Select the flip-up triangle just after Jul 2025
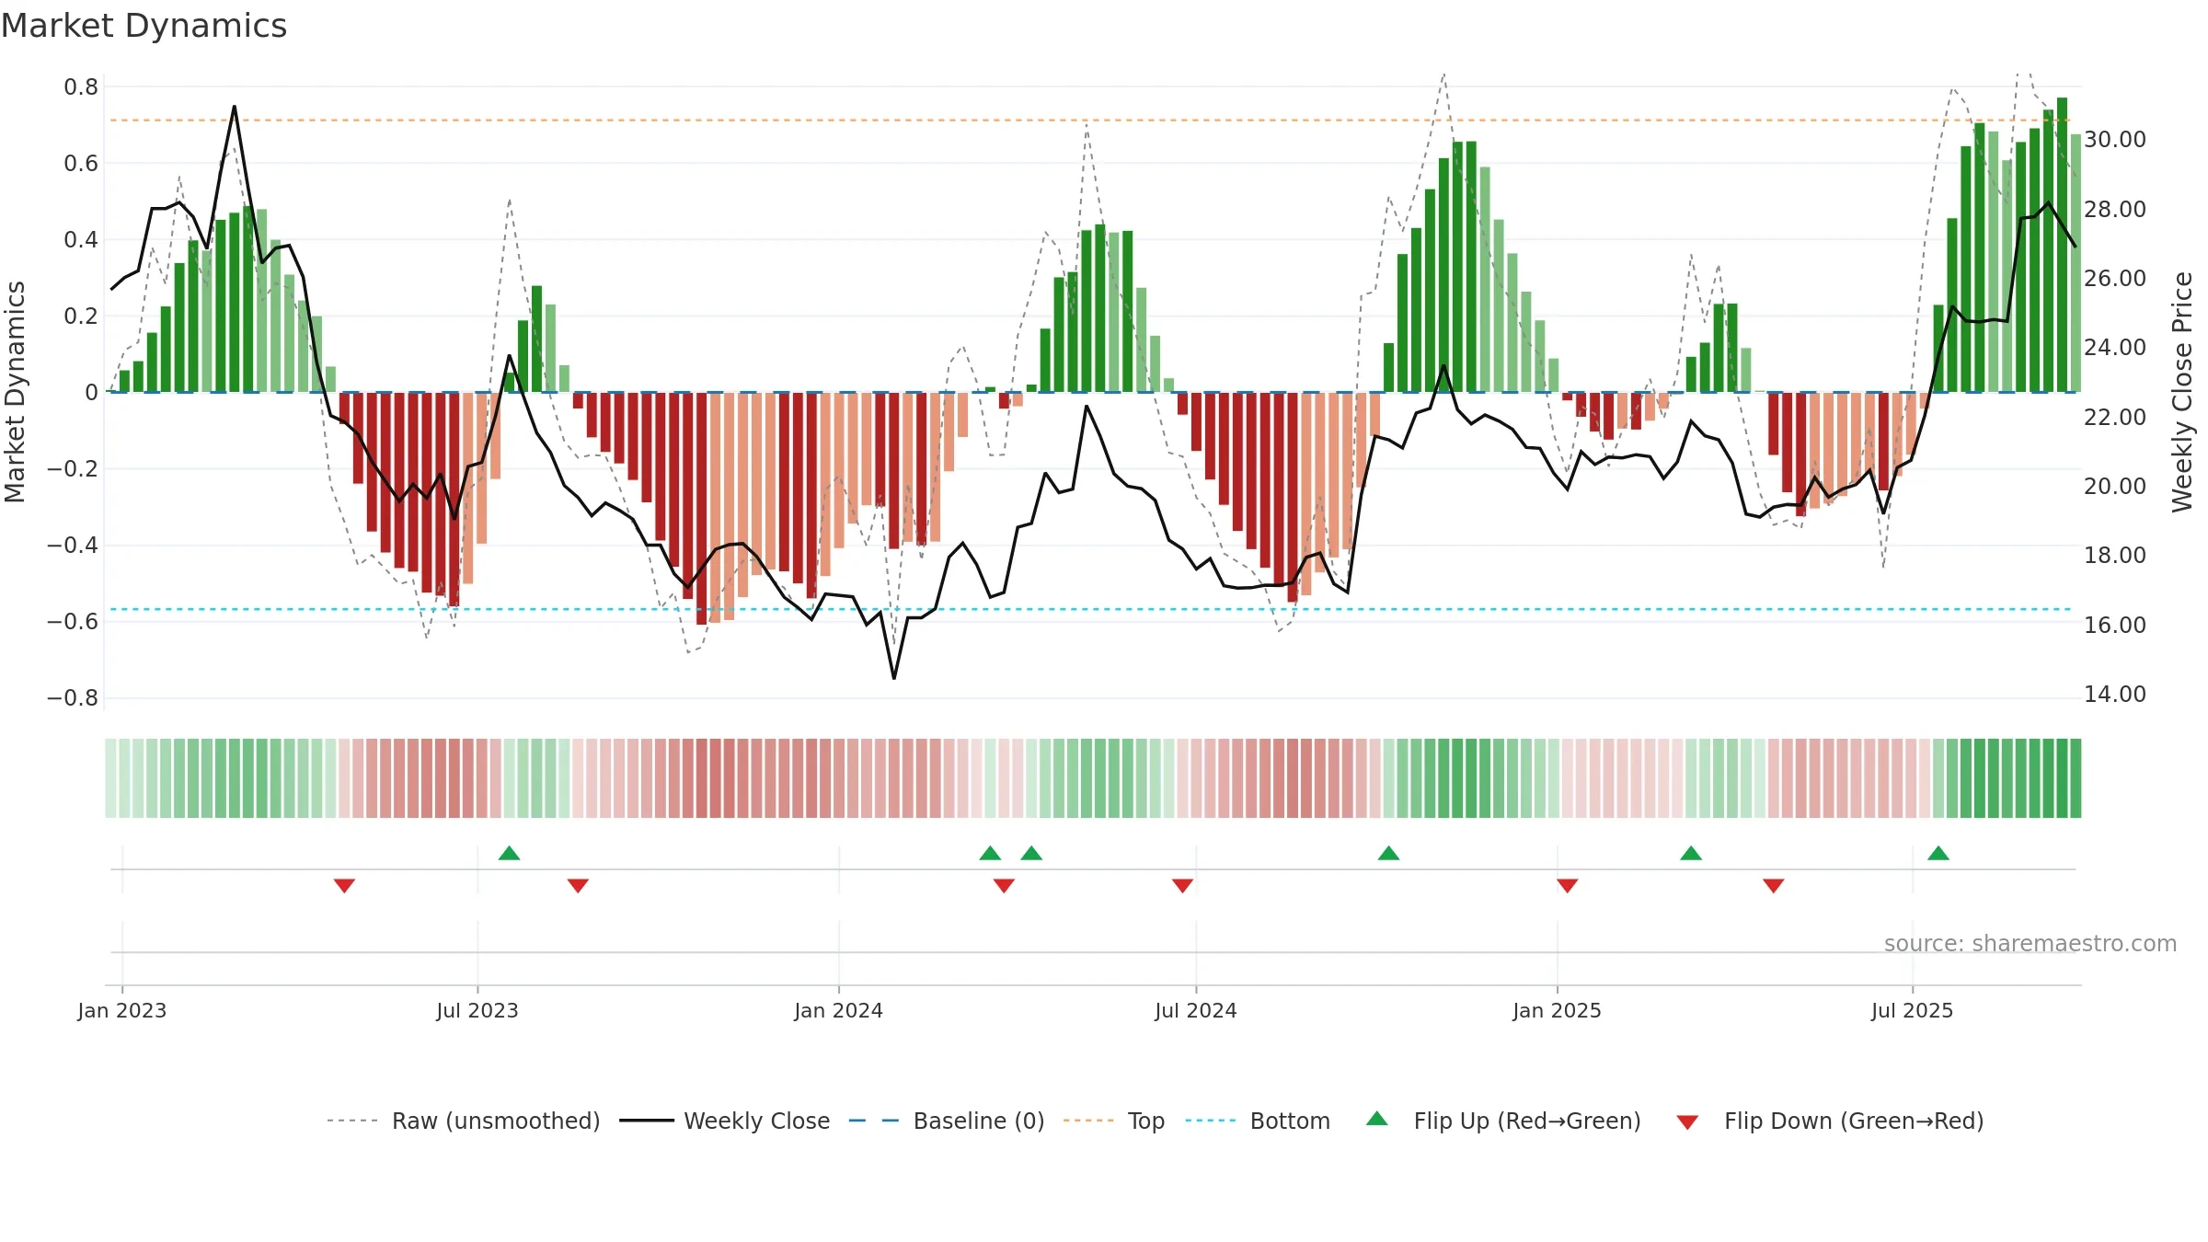The height and width of the screenshot is (1242, 2208). tap(1938, 853)
